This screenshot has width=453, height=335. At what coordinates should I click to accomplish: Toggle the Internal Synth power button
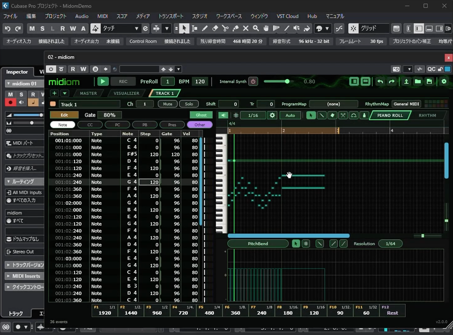click(253, 81)
